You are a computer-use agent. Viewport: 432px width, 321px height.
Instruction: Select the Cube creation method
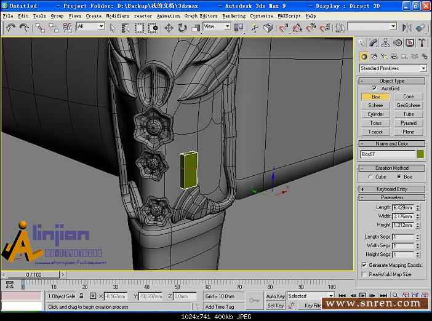[370, 176]
